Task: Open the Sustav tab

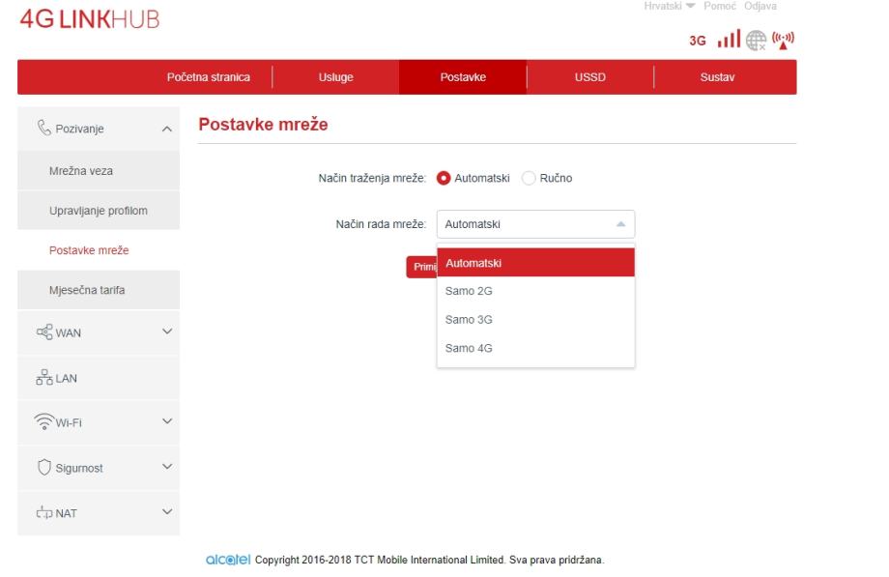Action: tap(717, 77)
